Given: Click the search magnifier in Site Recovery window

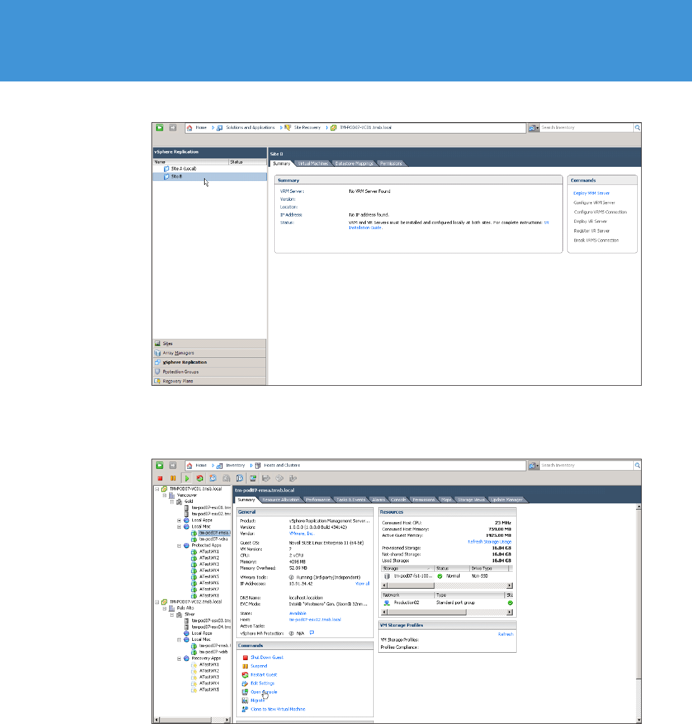Looking at the screenshot, I should (x=637, y=128).
